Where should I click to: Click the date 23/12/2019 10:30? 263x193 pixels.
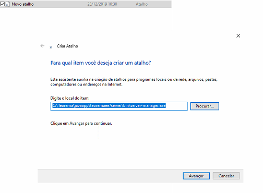(102, 4)
